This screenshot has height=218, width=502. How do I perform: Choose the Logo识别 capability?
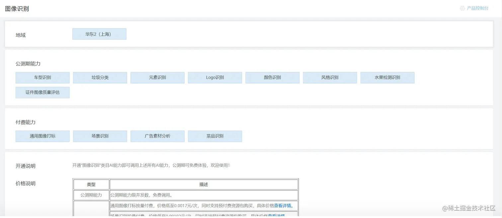[215, 78]
